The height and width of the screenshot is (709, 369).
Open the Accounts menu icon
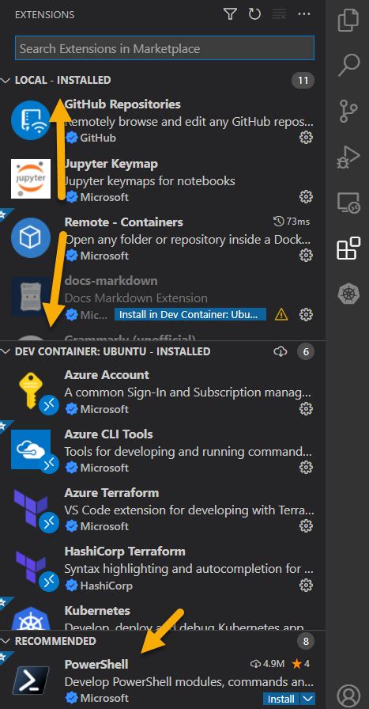click(x=348, y=695)
